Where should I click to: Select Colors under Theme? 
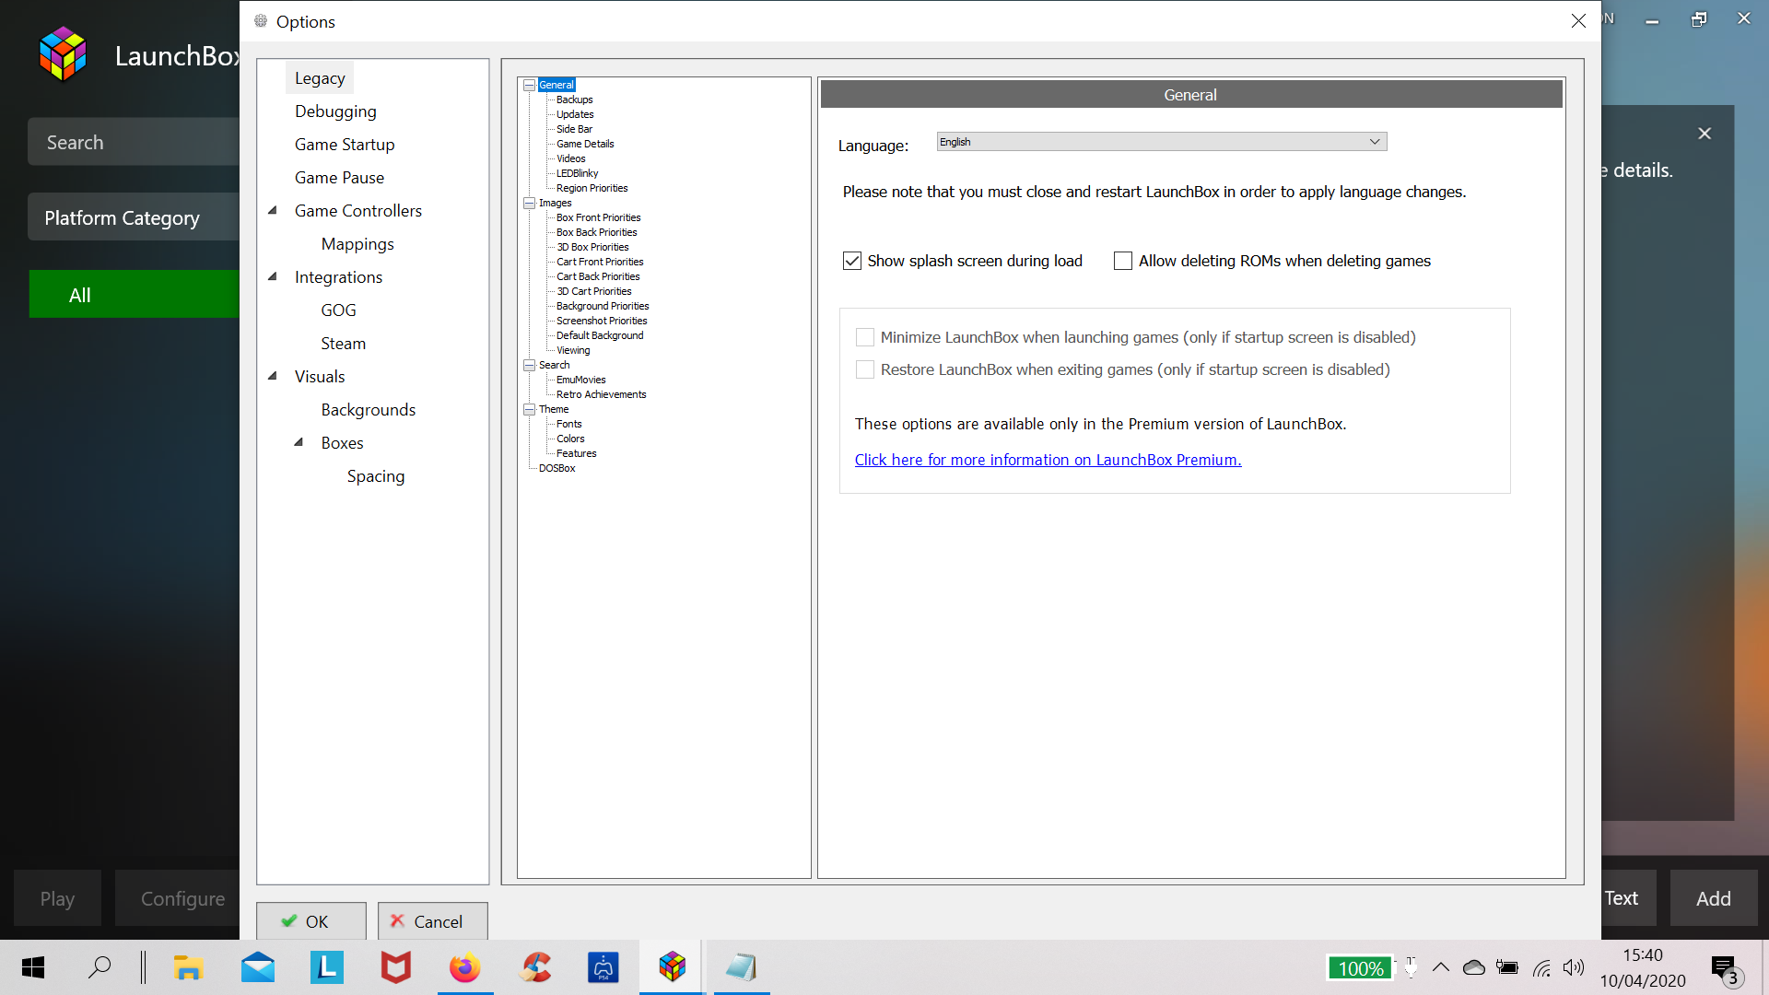(x=570, y=439)
